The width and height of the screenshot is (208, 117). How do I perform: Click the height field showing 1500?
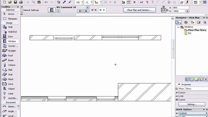coord(179,11)
